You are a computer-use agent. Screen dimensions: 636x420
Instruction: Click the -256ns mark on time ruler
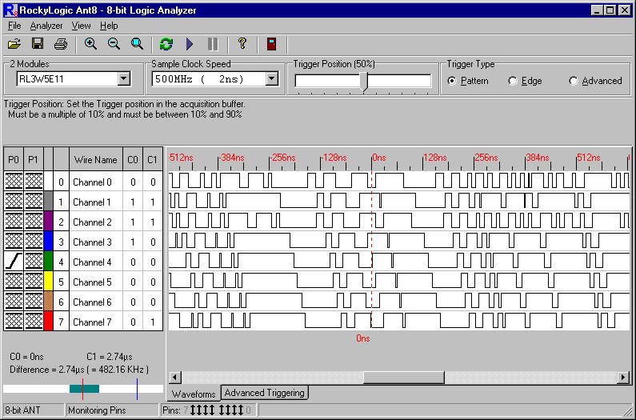(x=283, y=158)
